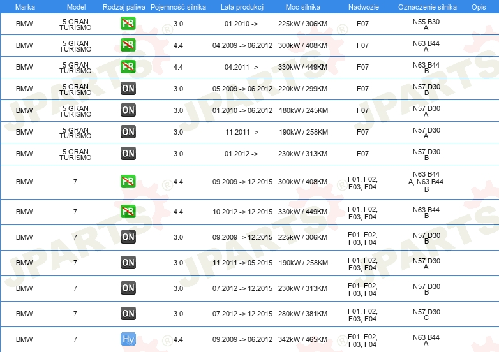Select engine code N55 B30 A

tap(426, 24)
